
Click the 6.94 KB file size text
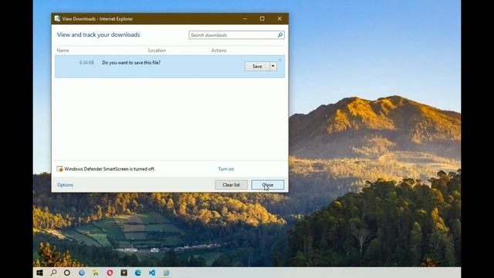86,63
